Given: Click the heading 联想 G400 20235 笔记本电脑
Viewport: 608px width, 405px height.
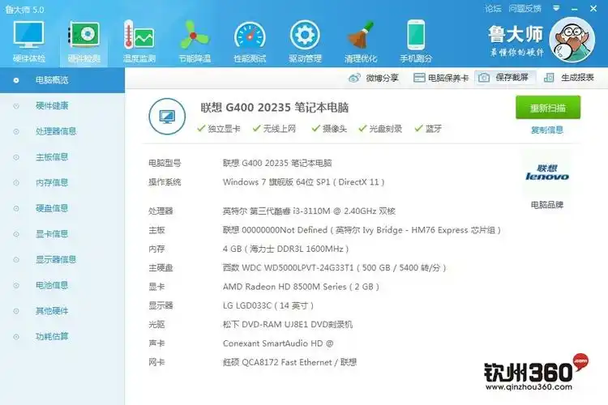Looking at the screenshot, I should [275, 108].
